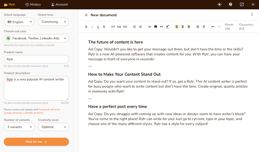Switch to the Rytr tab
The height and width of the screenshot is (152, 259).
[x=9, y=5]
